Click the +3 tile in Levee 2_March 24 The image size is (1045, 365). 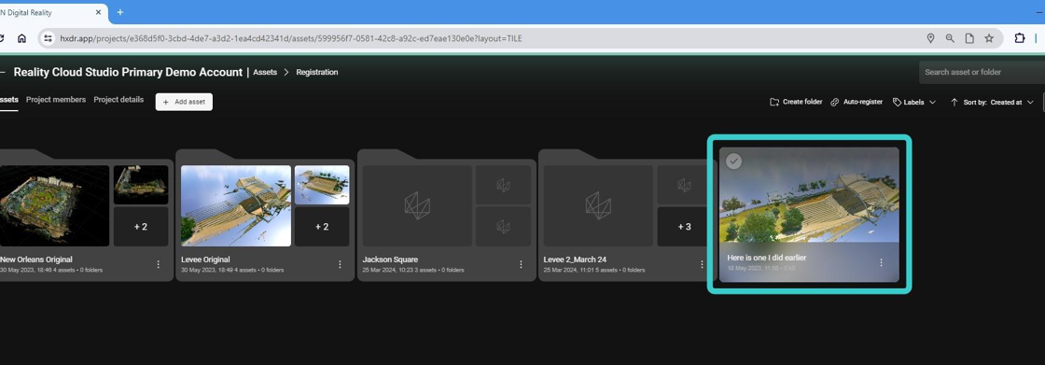685,227
